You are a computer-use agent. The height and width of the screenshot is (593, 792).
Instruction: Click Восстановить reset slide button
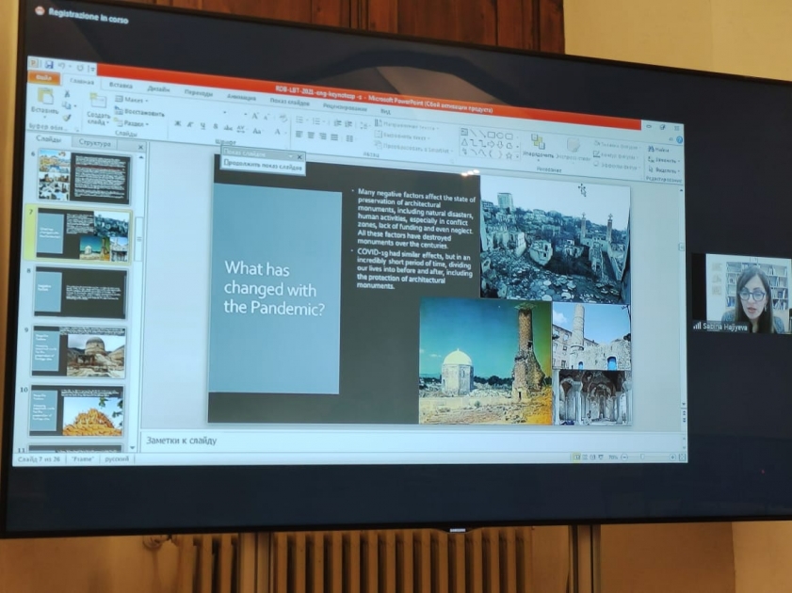point(140,112)
